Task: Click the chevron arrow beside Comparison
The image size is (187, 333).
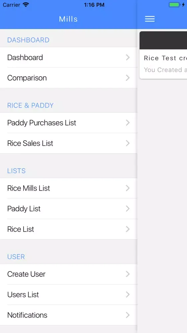Action: tap(128, 78)
